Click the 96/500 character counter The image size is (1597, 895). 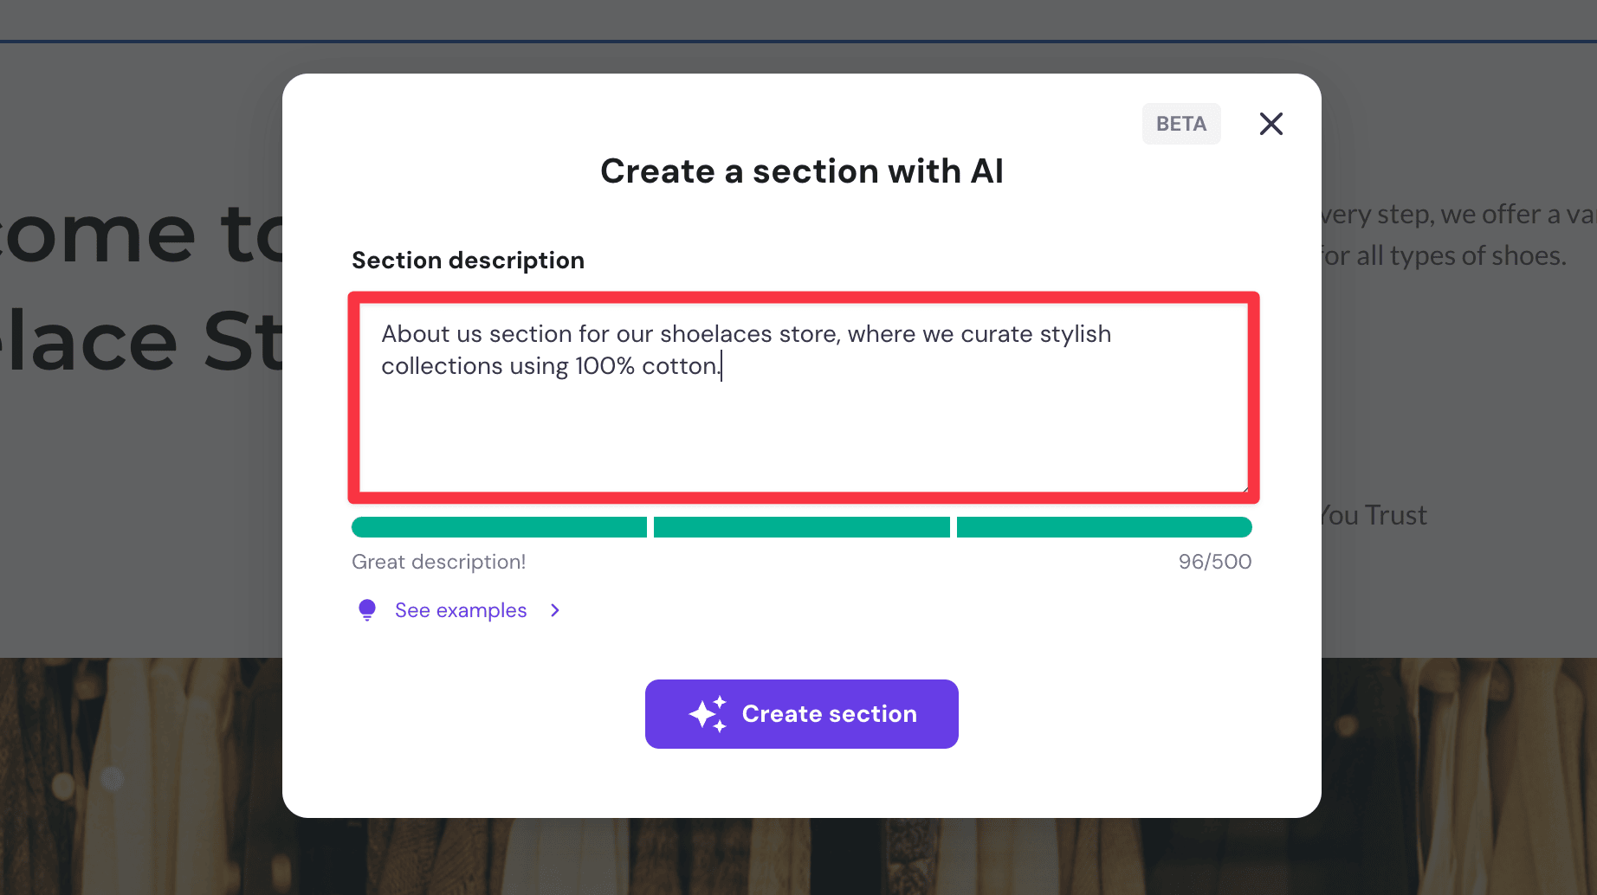point(1214,561)
